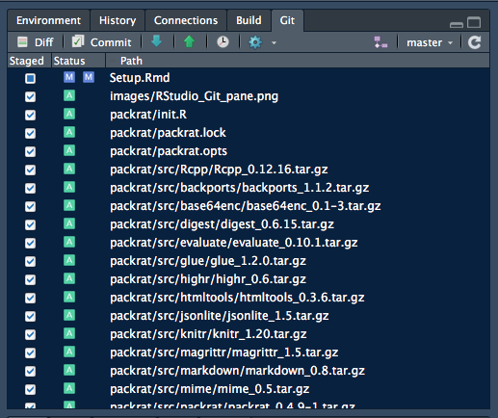Image resolution: width=498 pixels, height=418 pixels.
Task: Unstage backports_1.1.2.tar.gz checkbox
Action: (31, 188)
